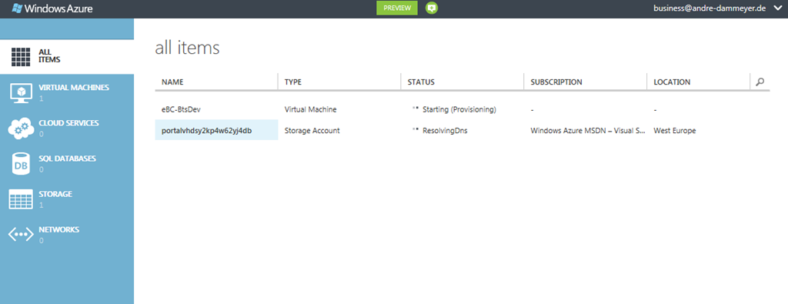The height and width of the screenshot is (304, 788).
Task: Sort by NAME column header
Action: (172, 82)
